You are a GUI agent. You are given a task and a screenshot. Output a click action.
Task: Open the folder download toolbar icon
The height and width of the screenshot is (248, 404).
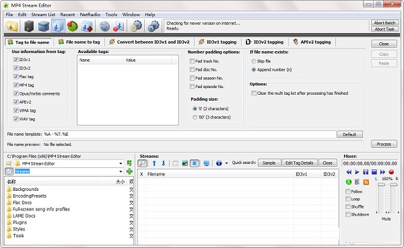(12, 26)
